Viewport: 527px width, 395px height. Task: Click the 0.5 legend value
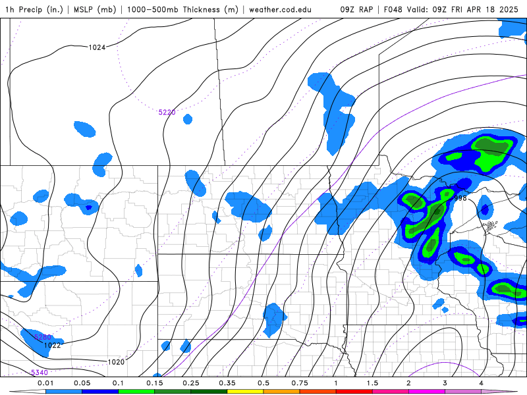coord(263,383)
